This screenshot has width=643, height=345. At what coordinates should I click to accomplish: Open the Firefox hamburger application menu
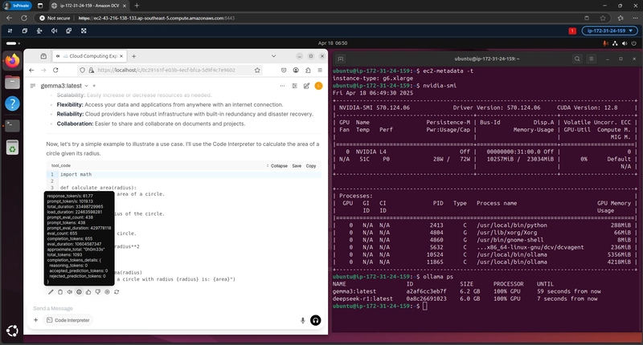pyautogui.click(x=320, y=70)
